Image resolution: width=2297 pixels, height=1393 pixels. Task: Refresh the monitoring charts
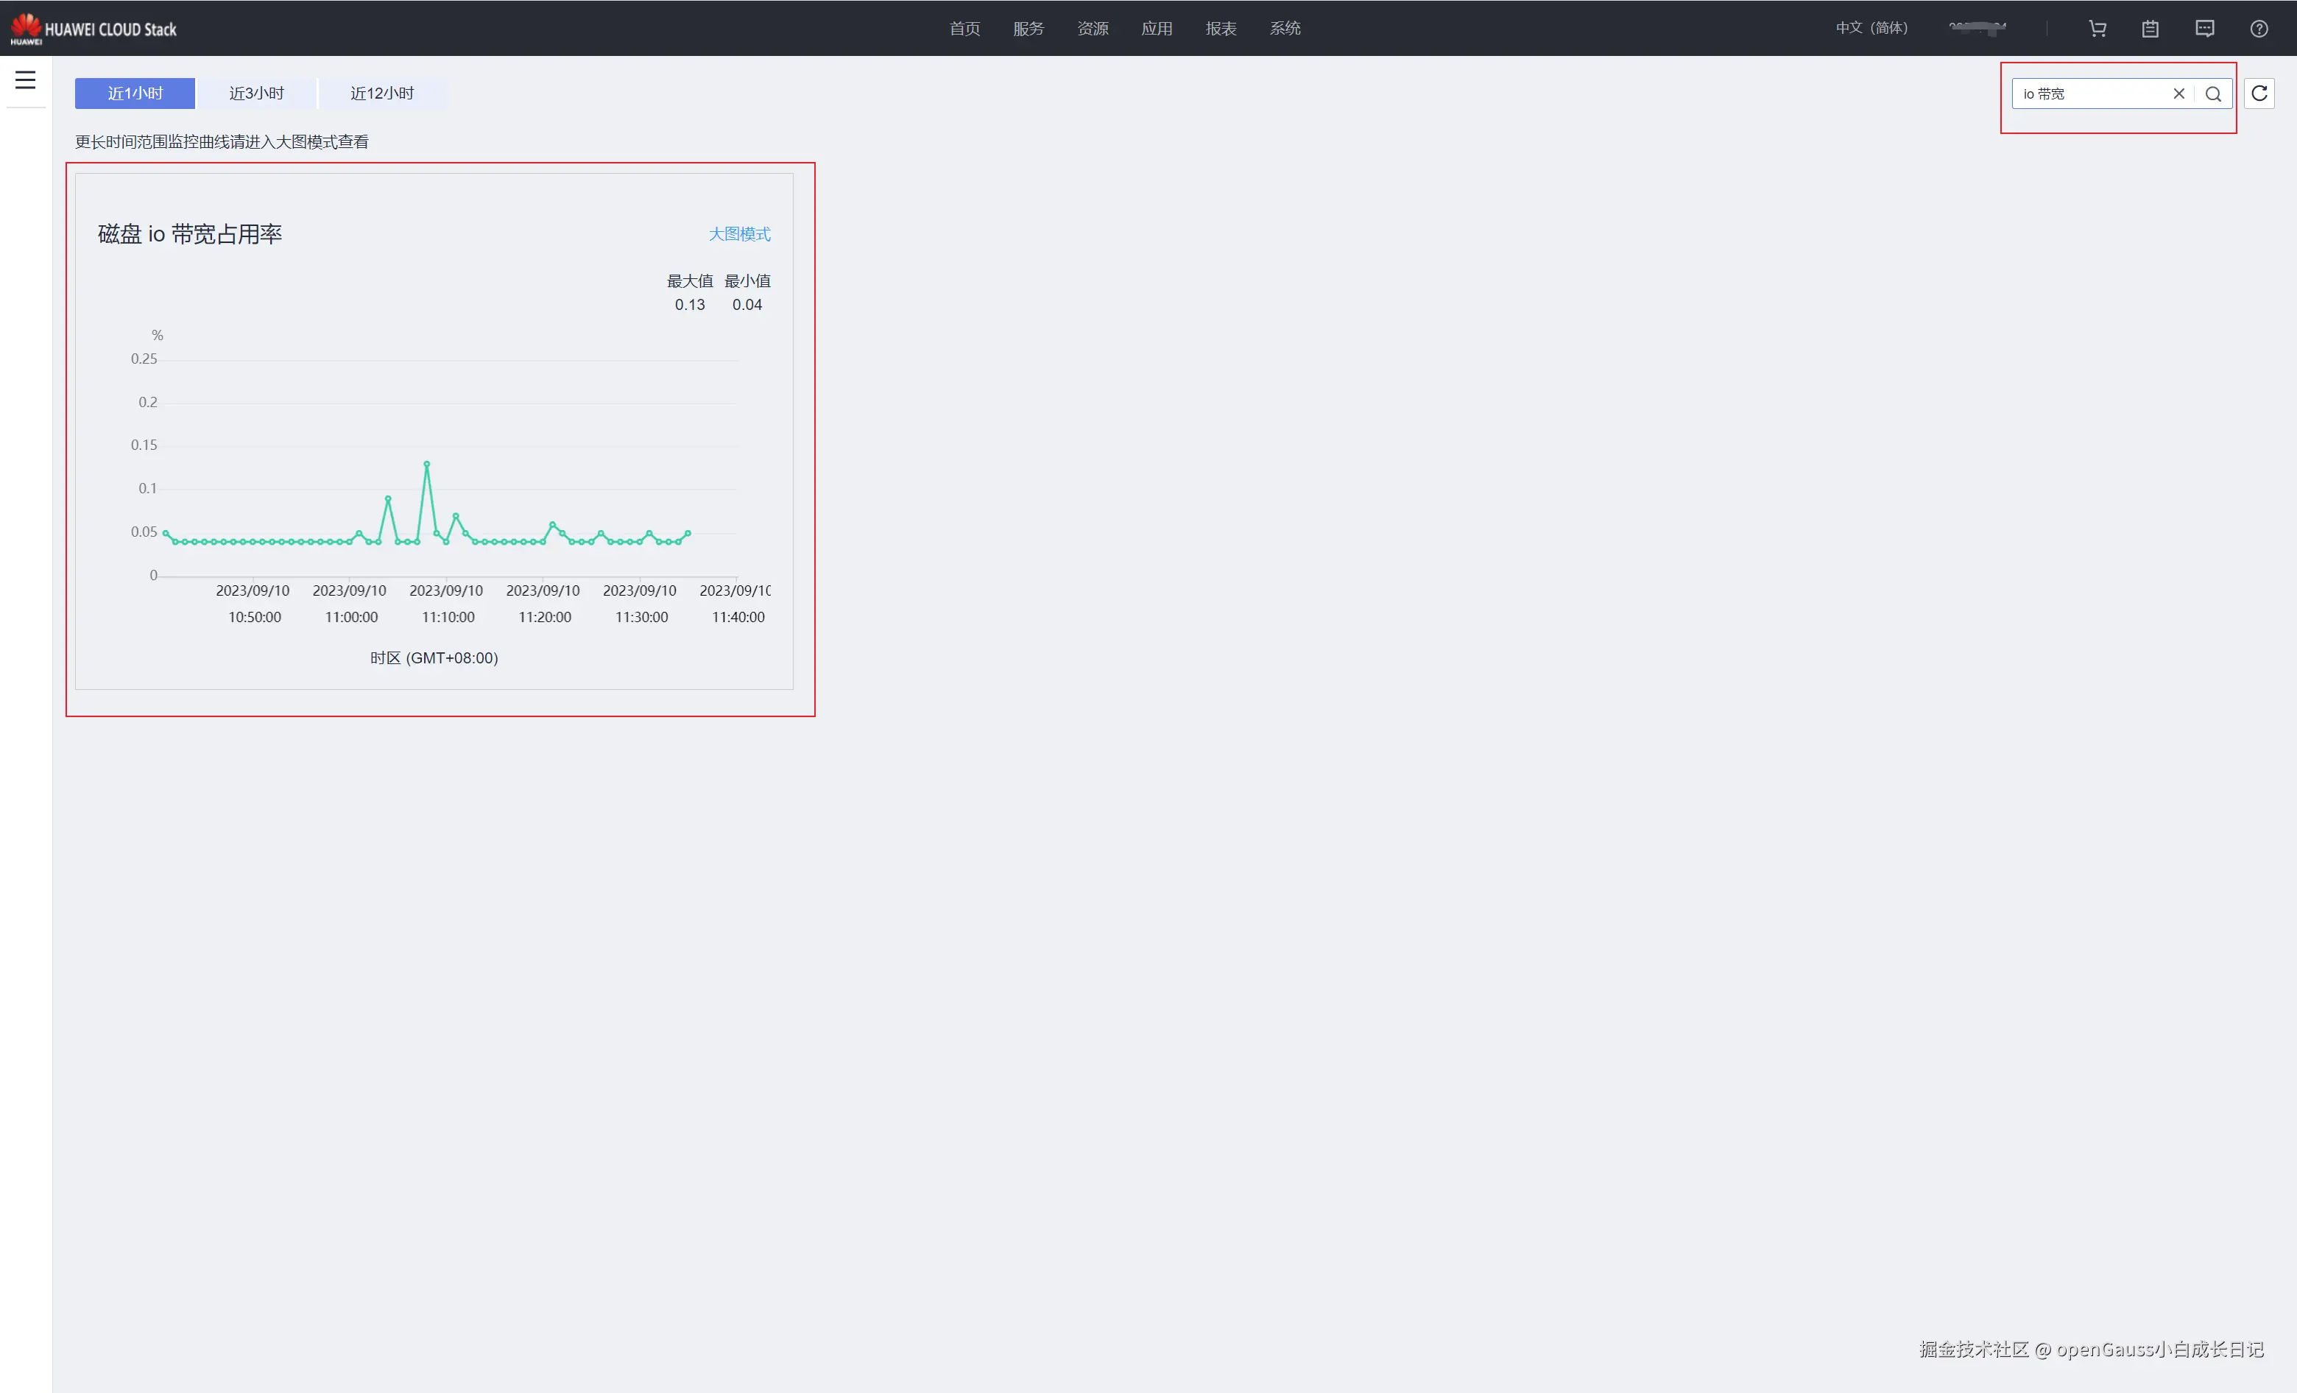2259,94
